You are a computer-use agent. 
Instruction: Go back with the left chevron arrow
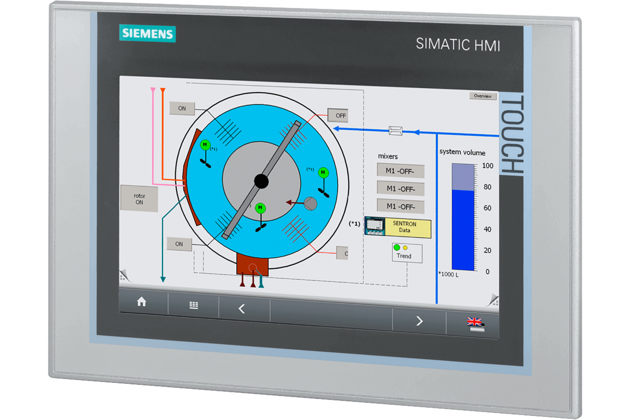click(242, 309)
